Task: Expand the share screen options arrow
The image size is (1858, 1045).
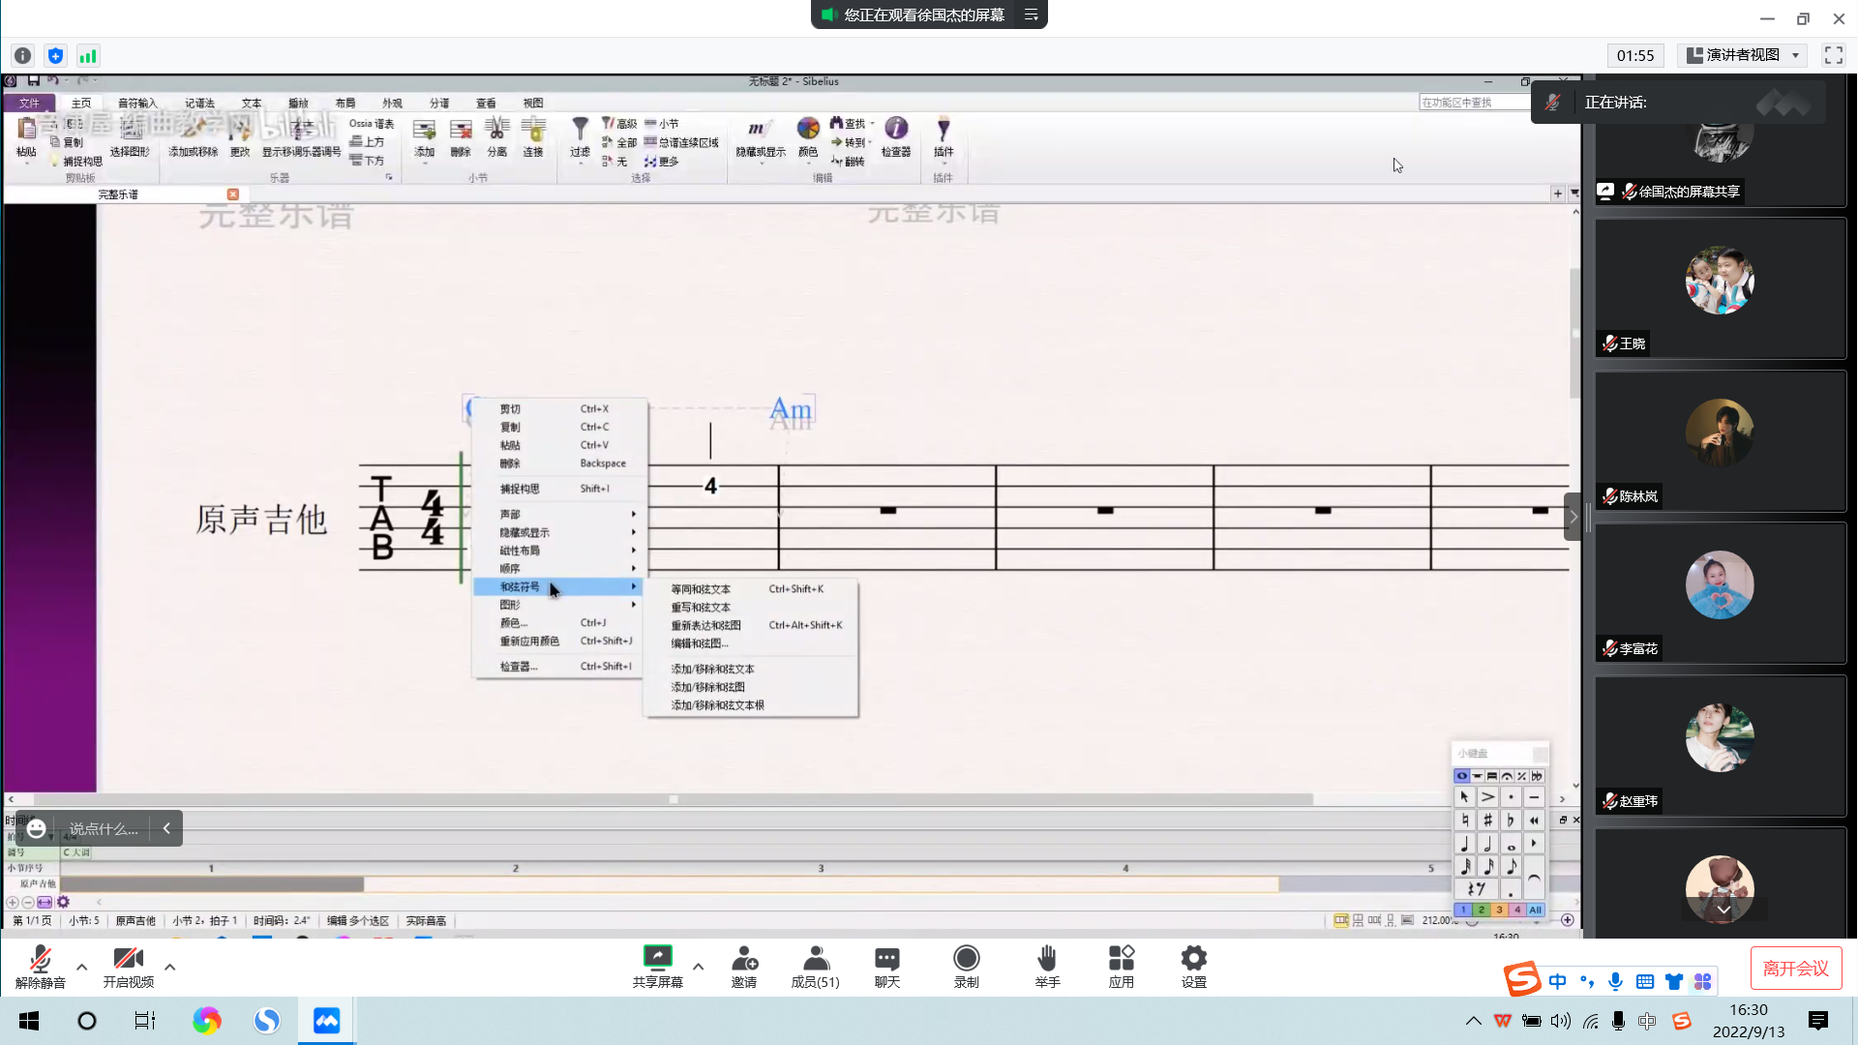Action: coord(698,966)
